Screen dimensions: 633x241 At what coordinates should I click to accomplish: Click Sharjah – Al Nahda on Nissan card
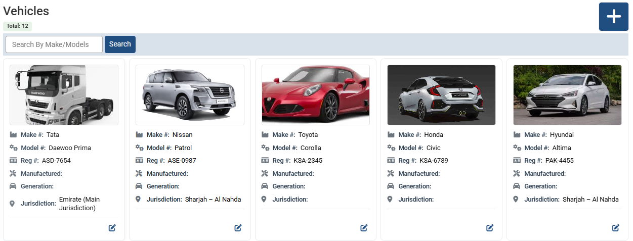pyautogui.click(x=213, y=200)
